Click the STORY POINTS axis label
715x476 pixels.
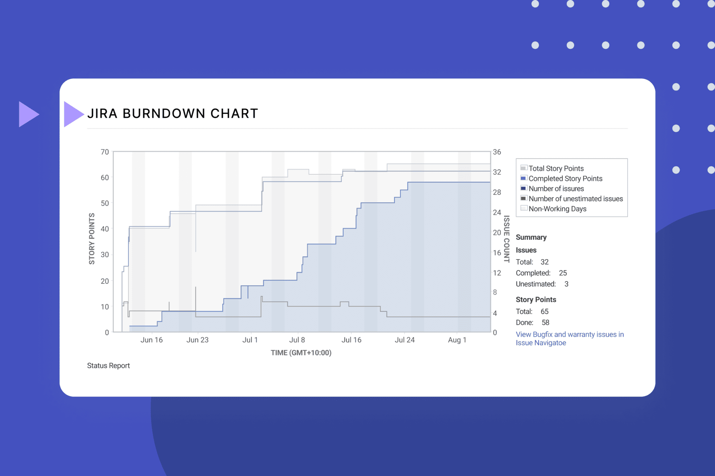click(91, 239)
